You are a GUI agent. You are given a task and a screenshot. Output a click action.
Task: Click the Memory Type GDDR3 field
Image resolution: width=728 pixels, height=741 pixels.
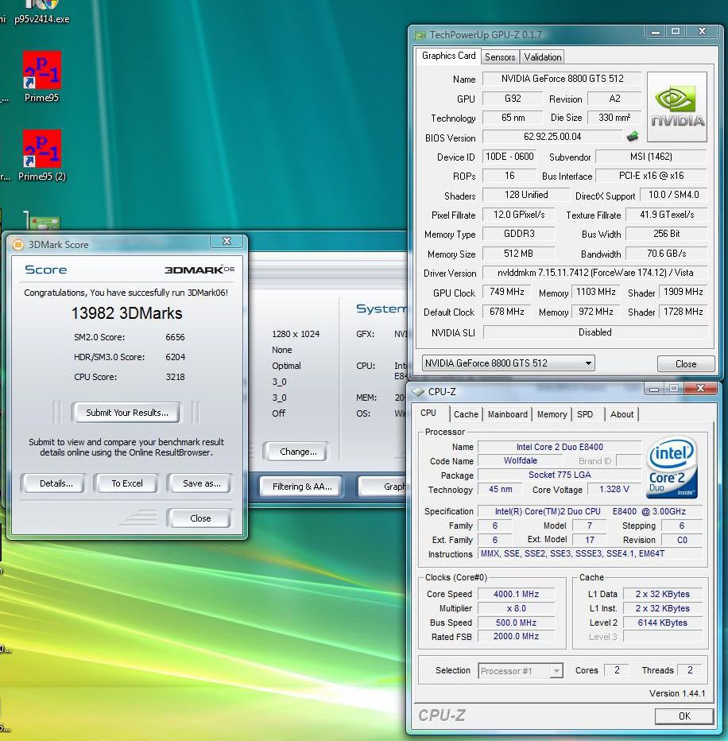click(519, 234)
